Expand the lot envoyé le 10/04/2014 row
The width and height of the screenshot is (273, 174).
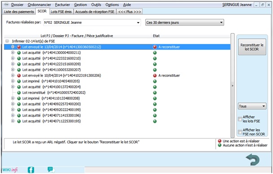pos(13,76)
